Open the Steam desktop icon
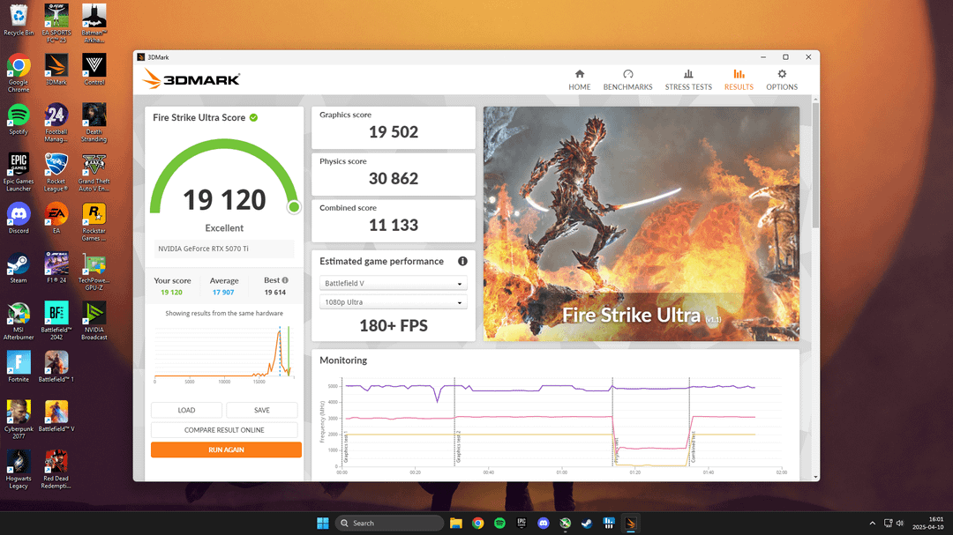 [x=19, y=268]
